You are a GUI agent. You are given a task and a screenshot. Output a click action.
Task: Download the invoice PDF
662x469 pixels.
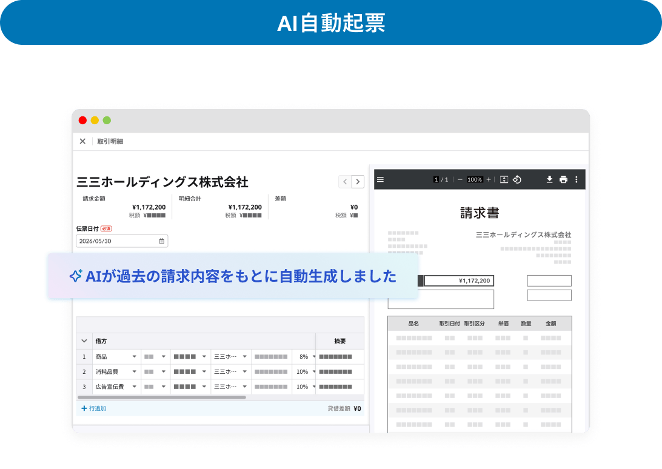549,179
